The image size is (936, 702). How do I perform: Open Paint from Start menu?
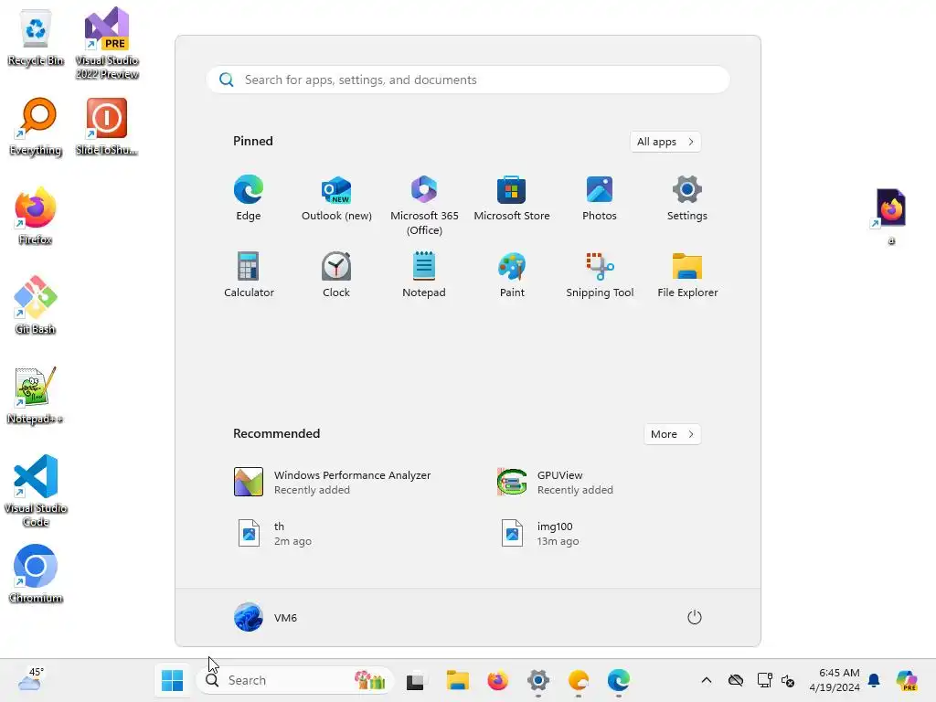(x=512, y=275)
